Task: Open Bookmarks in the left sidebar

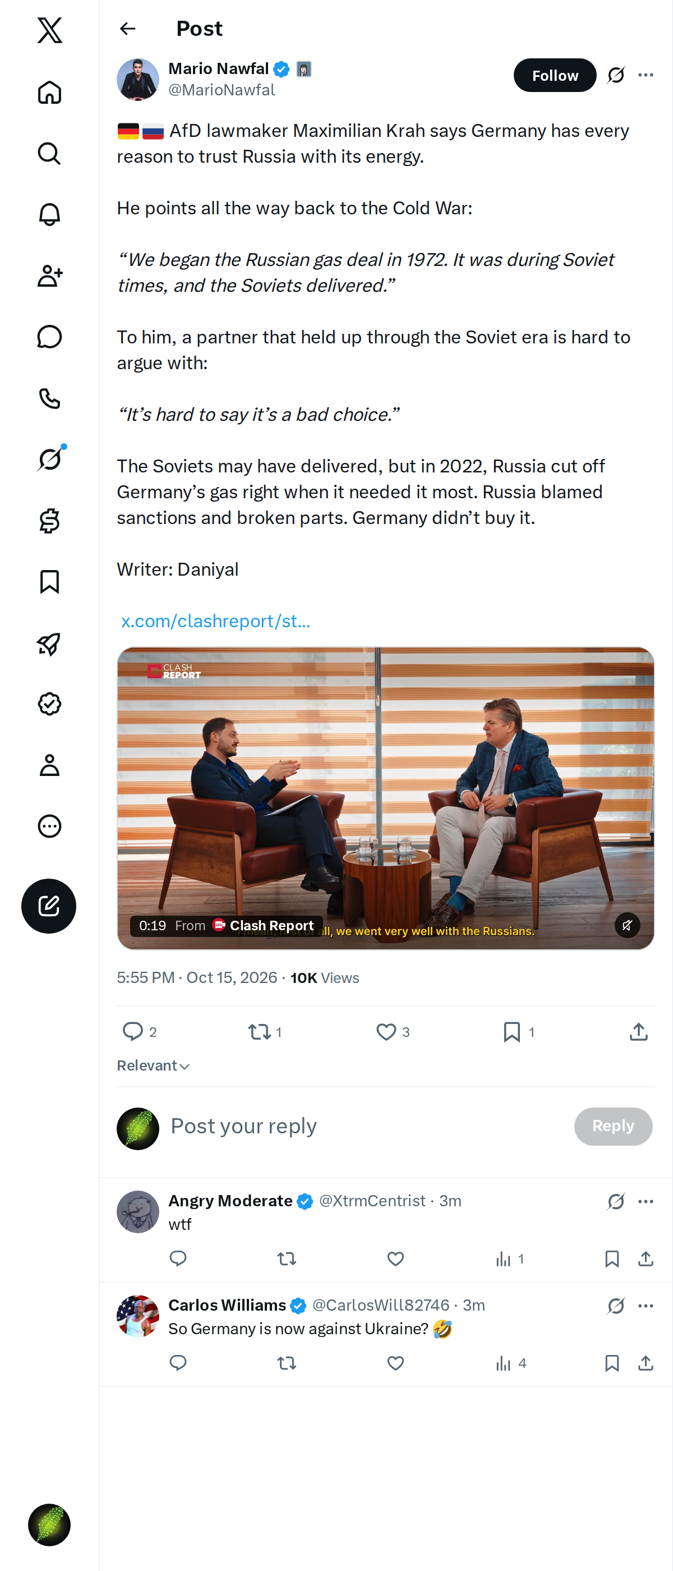Action: point(49,582)
